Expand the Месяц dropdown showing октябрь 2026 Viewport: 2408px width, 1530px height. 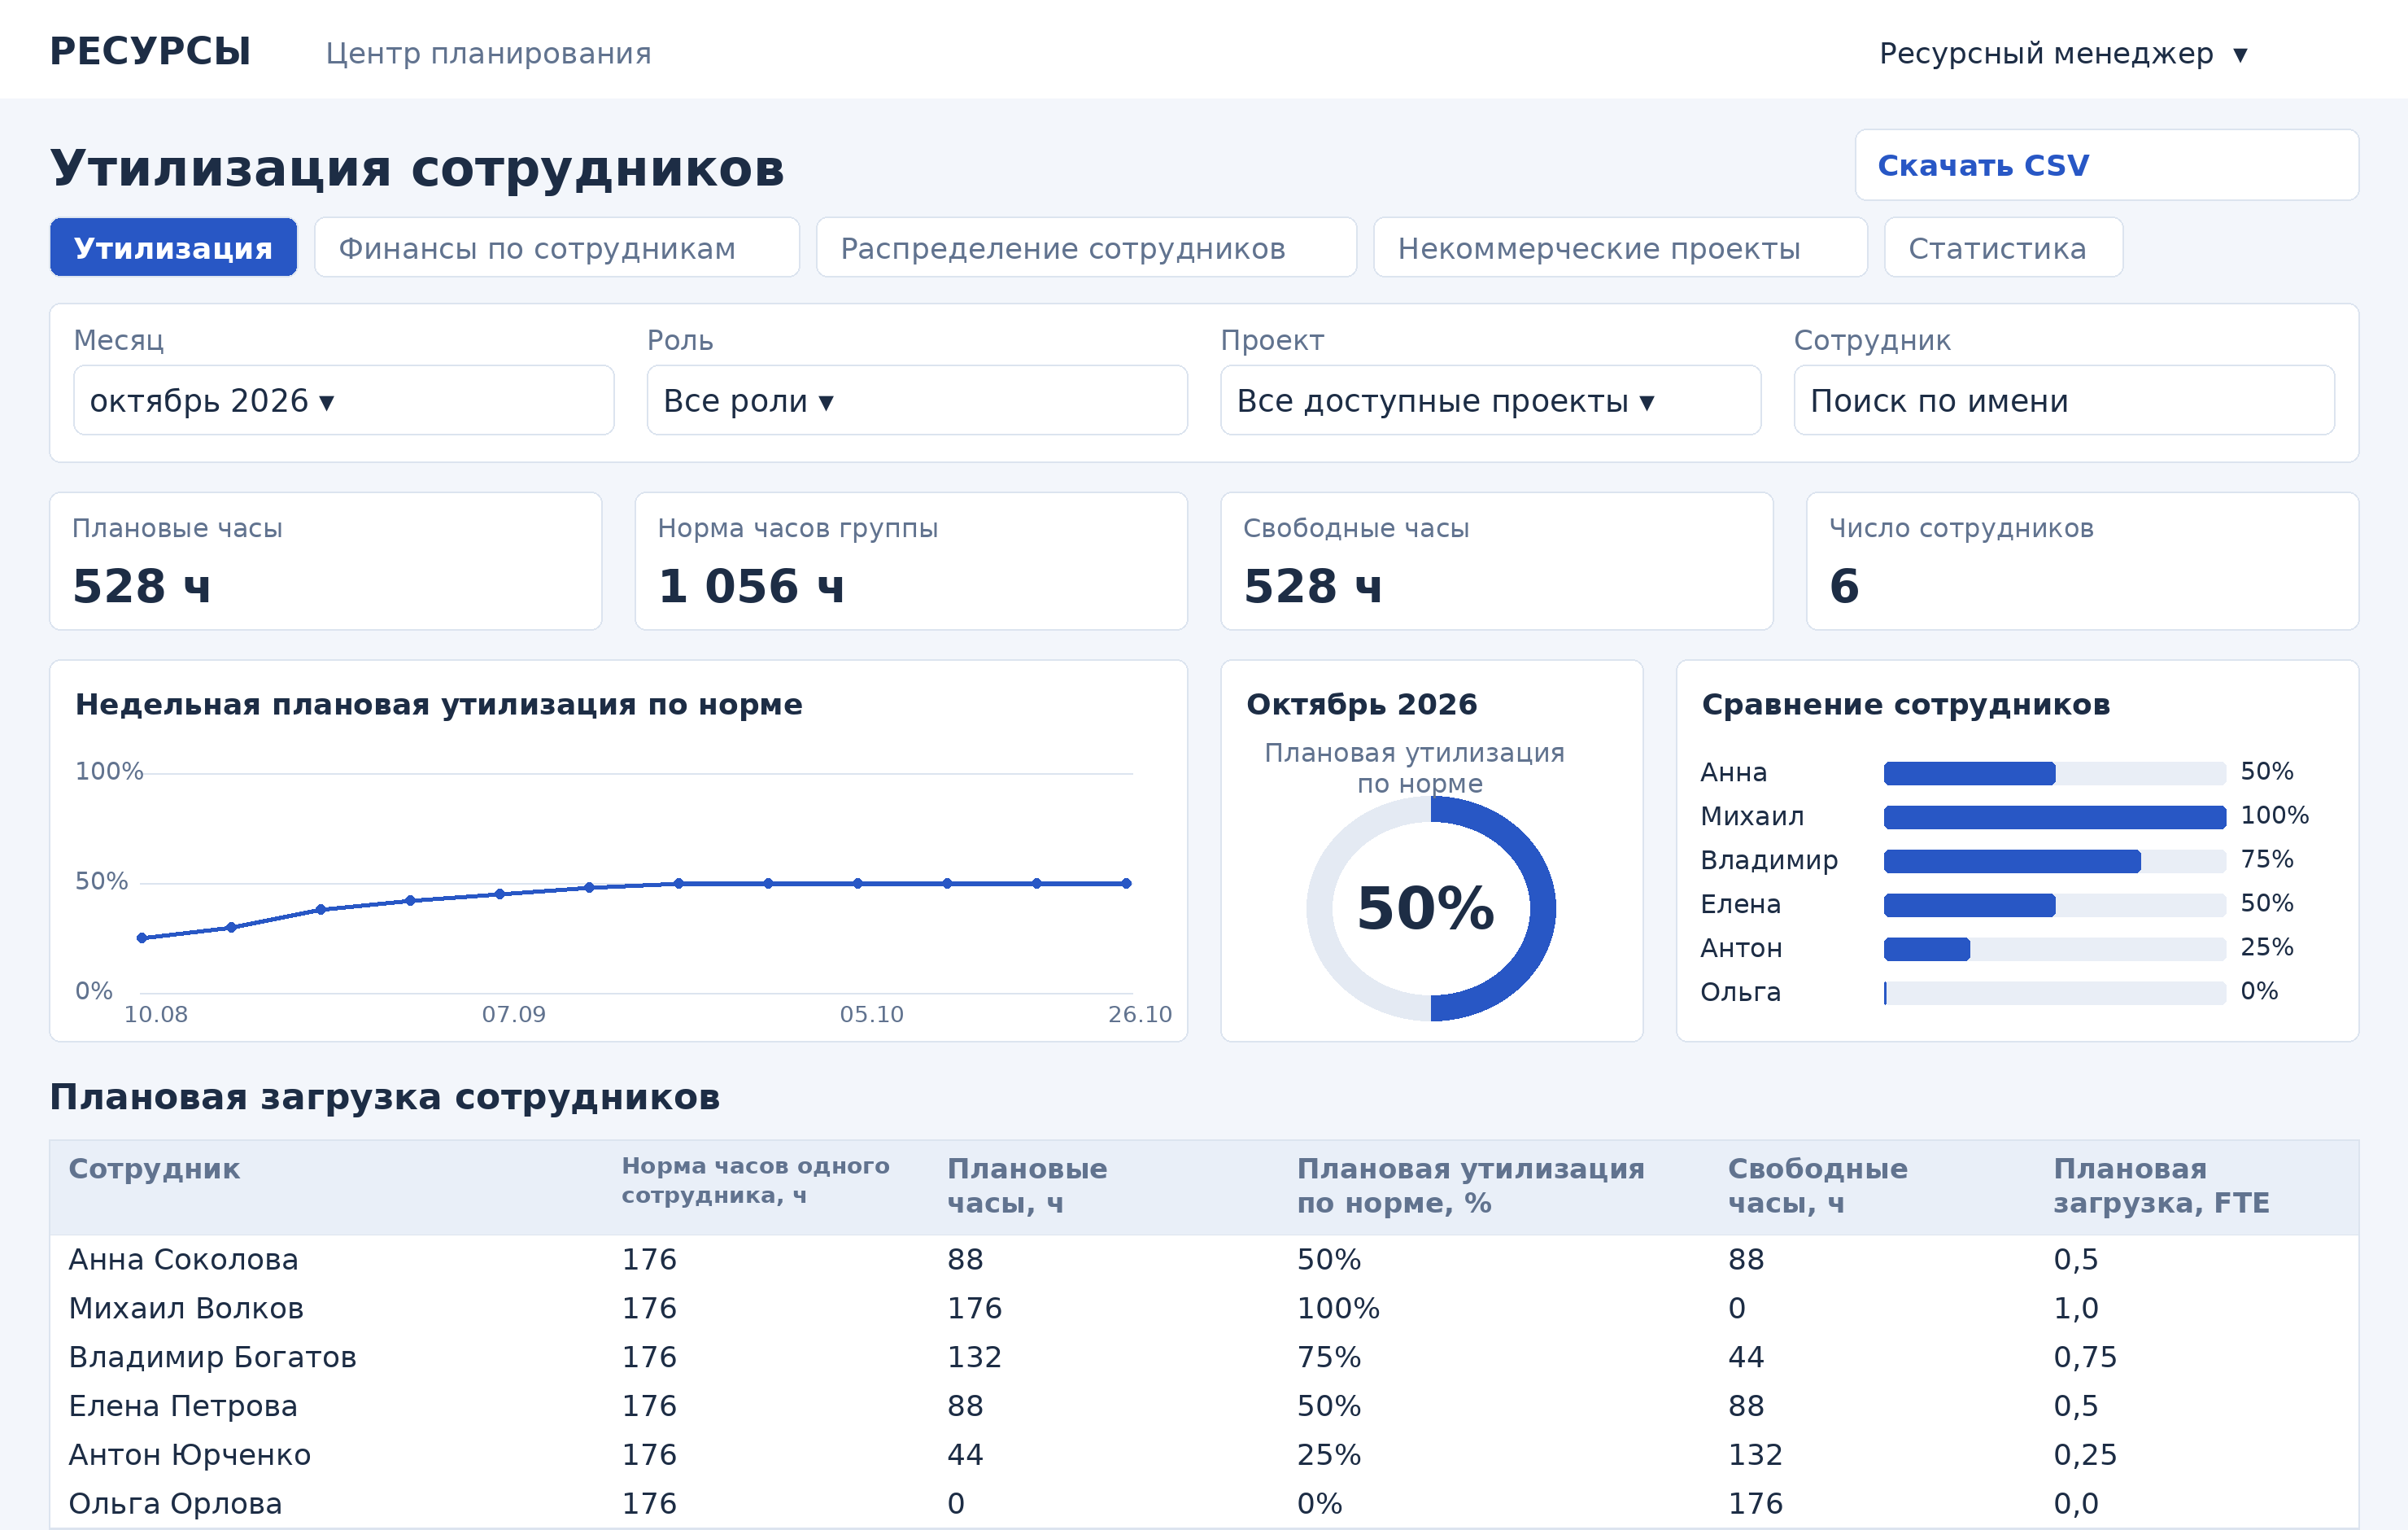343,400
